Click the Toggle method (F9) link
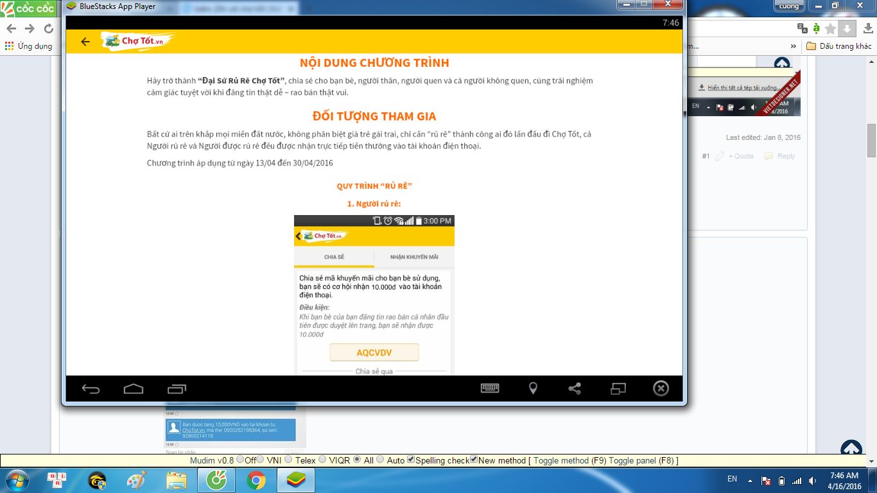 (x=570, y=460)
